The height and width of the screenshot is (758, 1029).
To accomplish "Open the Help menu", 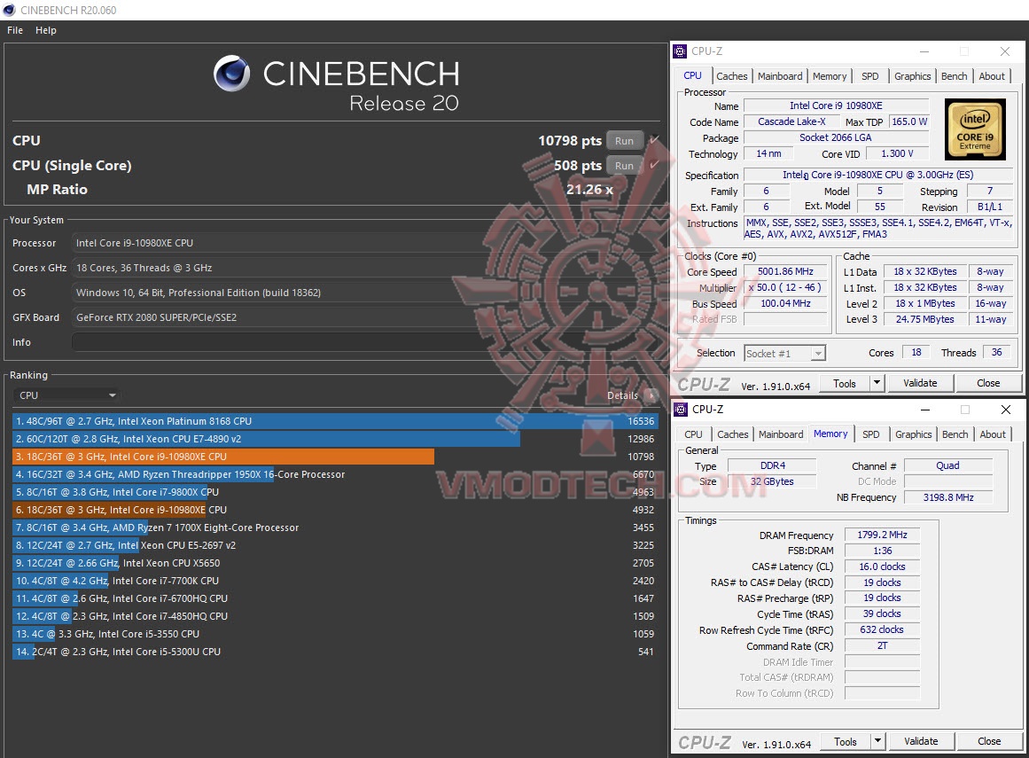I will pos(46,30).
